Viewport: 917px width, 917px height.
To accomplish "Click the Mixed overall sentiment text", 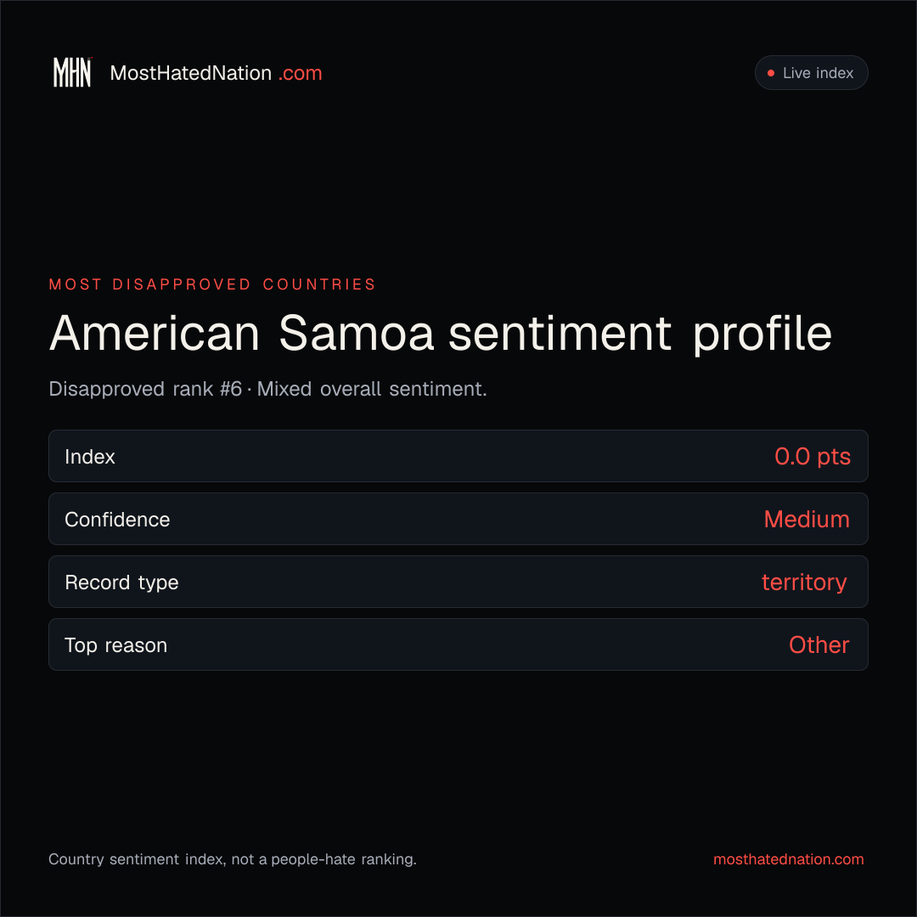I will click(372, 389).
